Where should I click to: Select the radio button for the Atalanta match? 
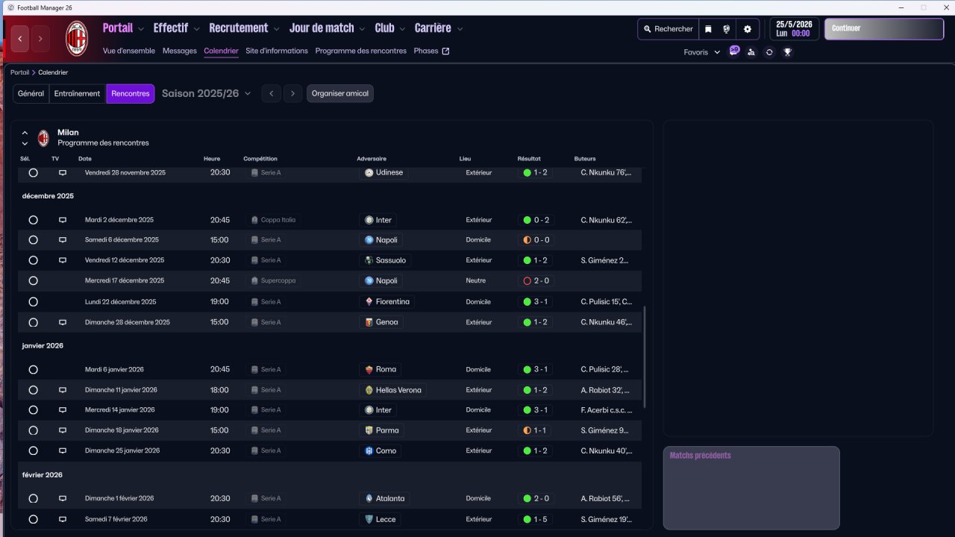[33, 498]
